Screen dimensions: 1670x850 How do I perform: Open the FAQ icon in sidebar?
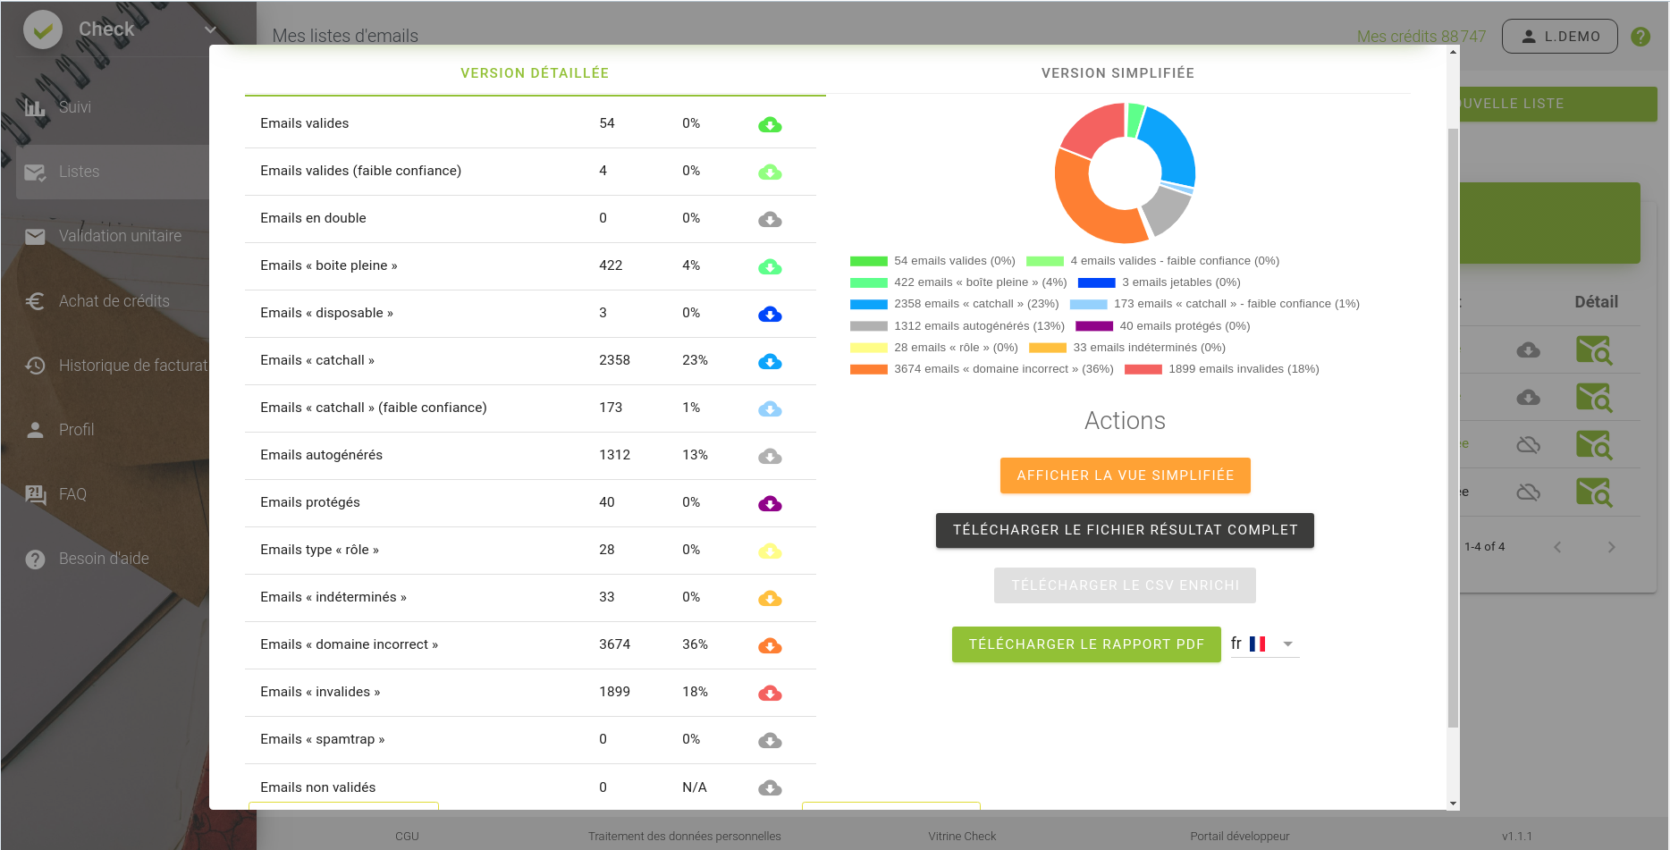click(x=36, y=494)
